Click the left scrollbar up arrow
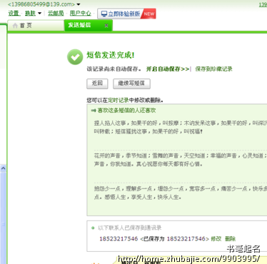The image size is (267, 264). (x=3, y=168)
